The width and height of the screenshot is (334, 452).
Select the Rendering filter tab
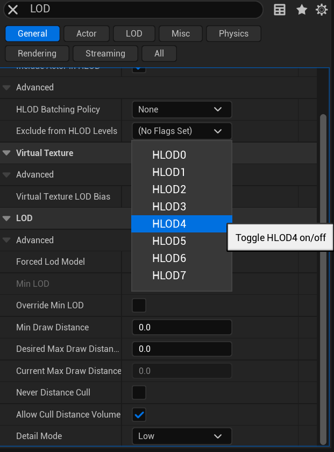click(x=37, y=53)
